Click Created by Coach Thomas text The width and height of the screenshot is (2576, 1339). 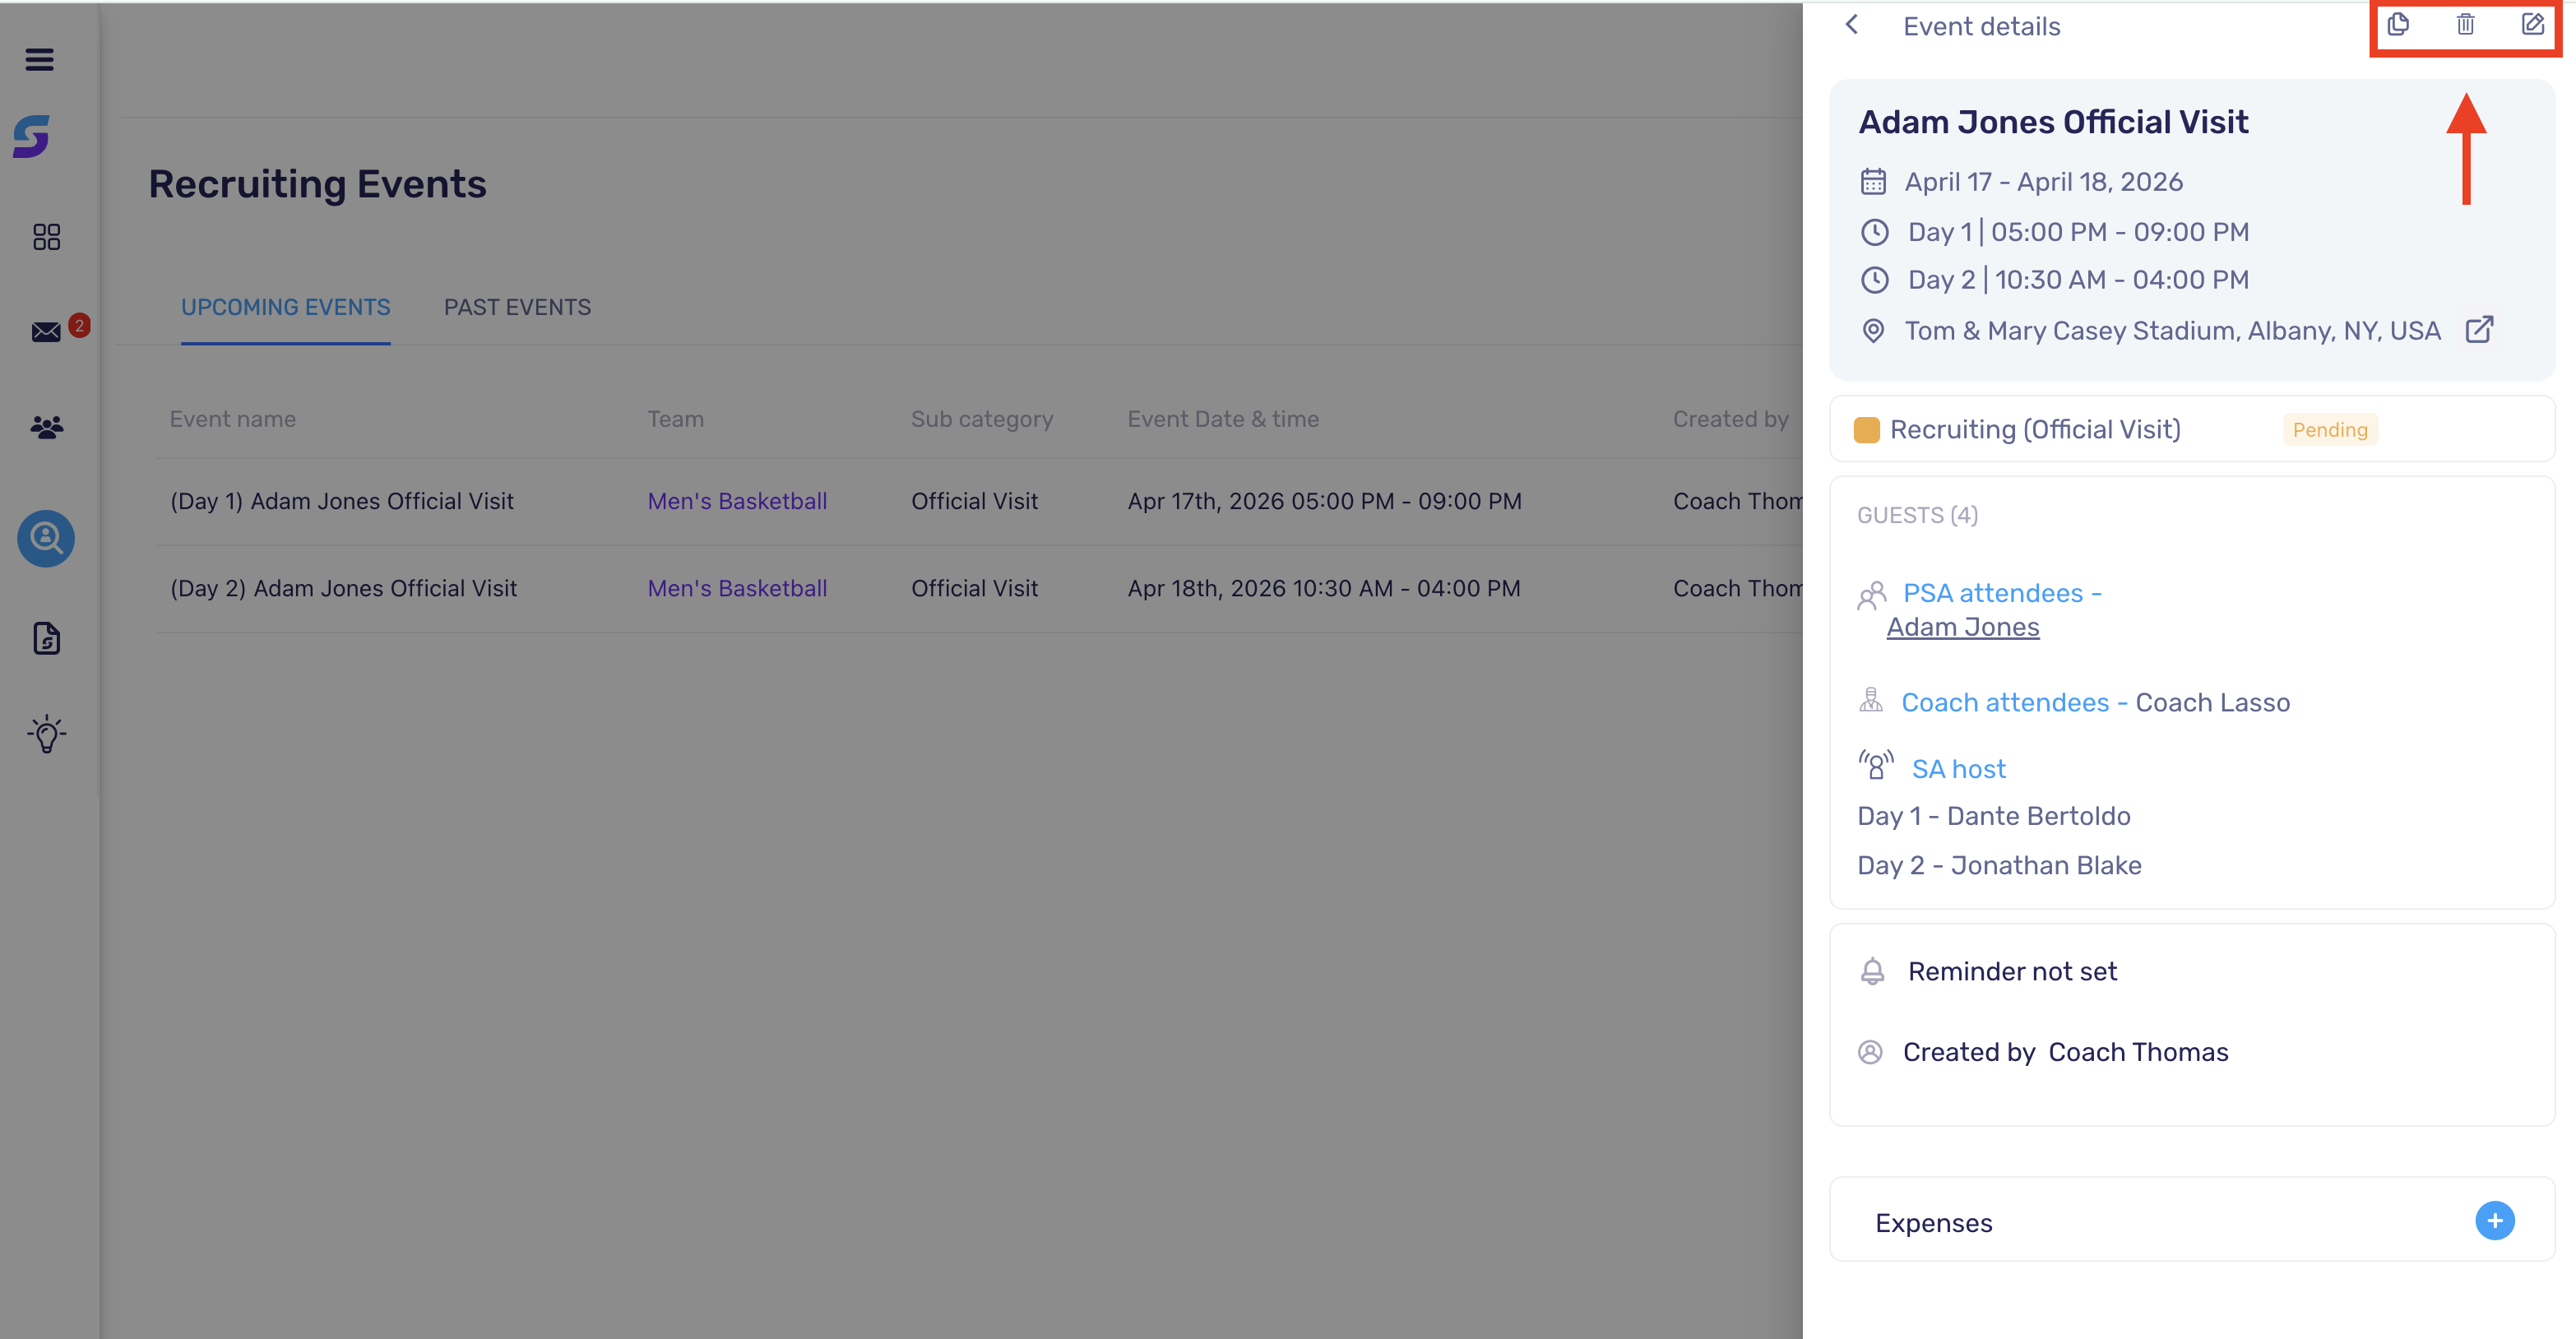click(2065, 1052)
